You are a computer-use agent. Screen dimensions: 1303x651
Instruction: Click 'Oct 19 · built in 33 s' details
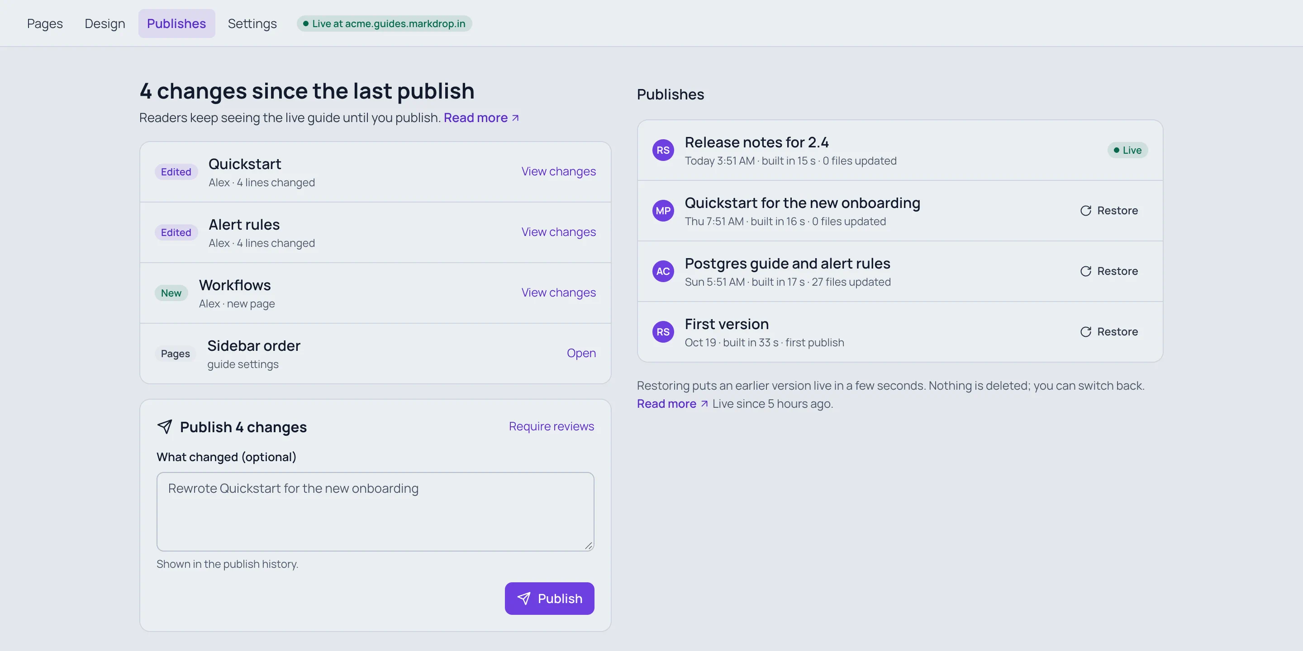tap(732, 343)
